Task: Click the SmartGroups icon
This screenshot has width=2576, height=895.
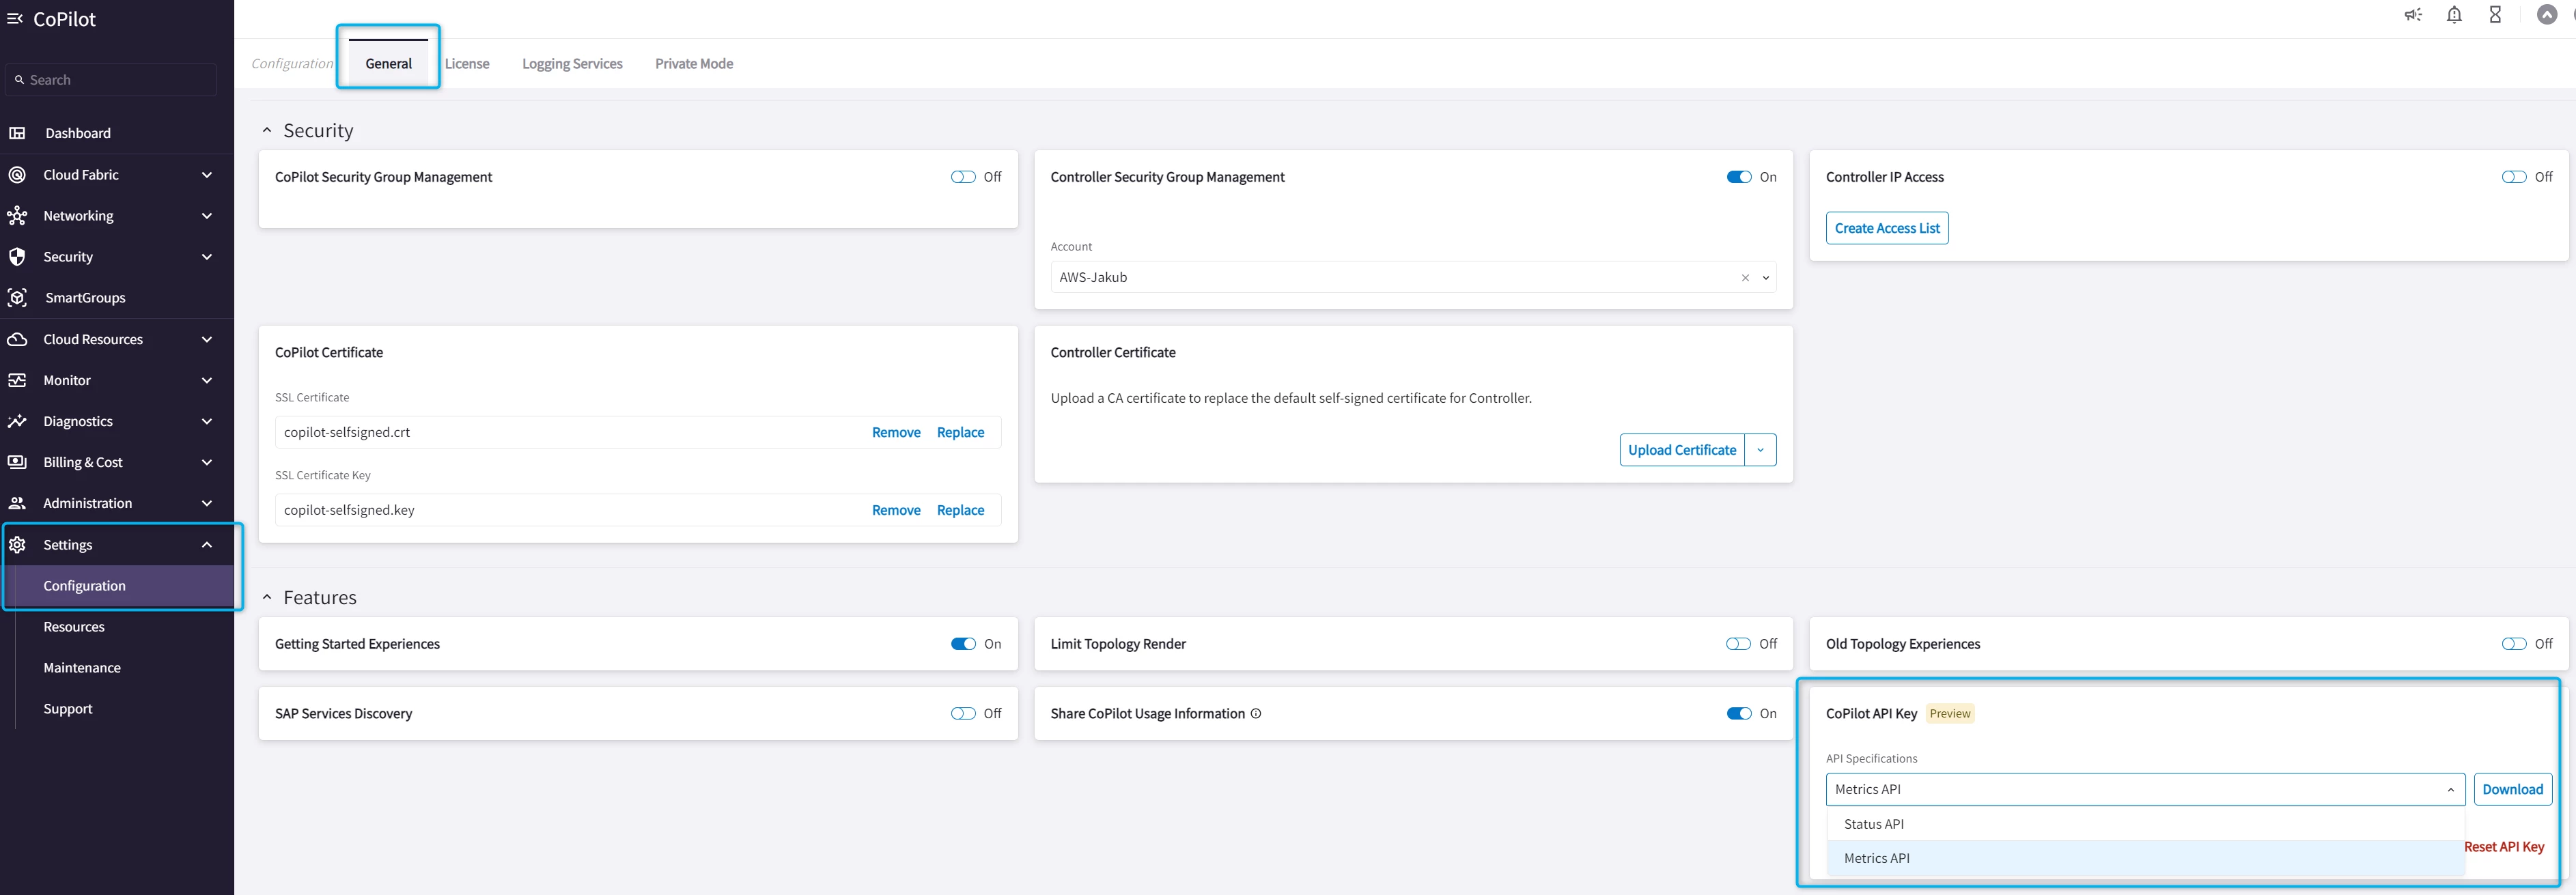Action: click(x=17, y=298)
